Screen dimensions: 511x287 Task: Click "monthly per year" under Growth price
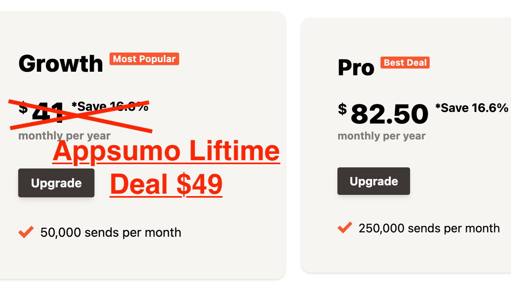[64, 136]
